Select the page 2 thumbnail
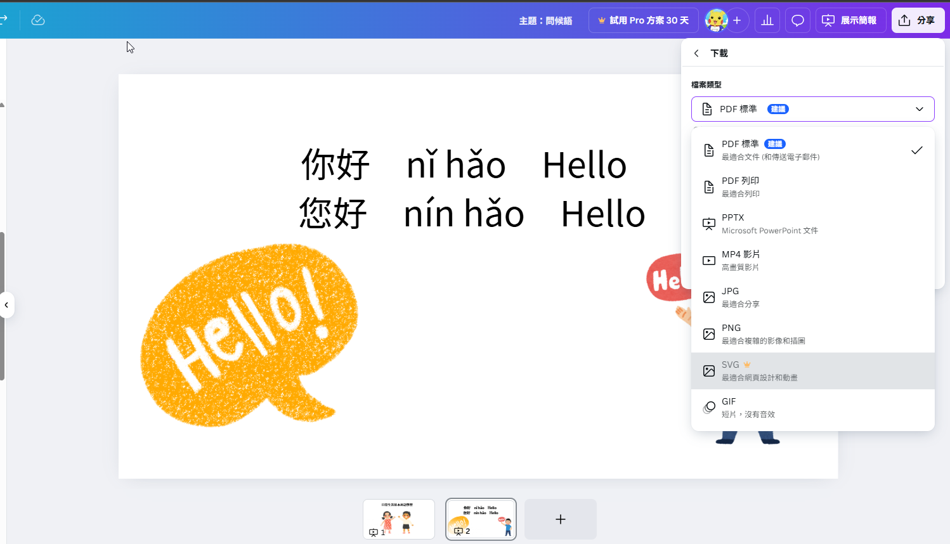The image size is (950, 544). [x=481, y=519]
